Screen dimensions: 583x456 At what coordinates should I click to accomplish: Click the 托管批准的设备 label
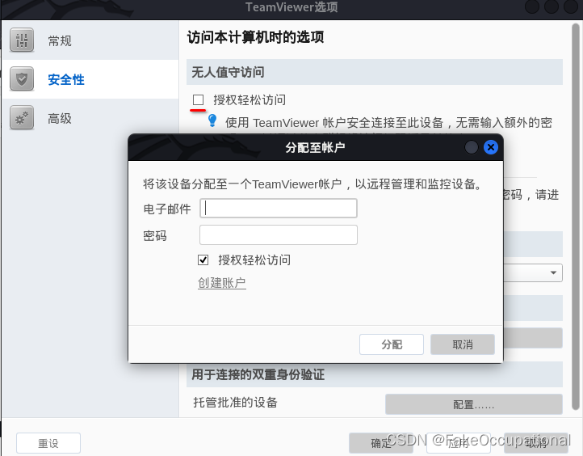[x=235, y=403]
